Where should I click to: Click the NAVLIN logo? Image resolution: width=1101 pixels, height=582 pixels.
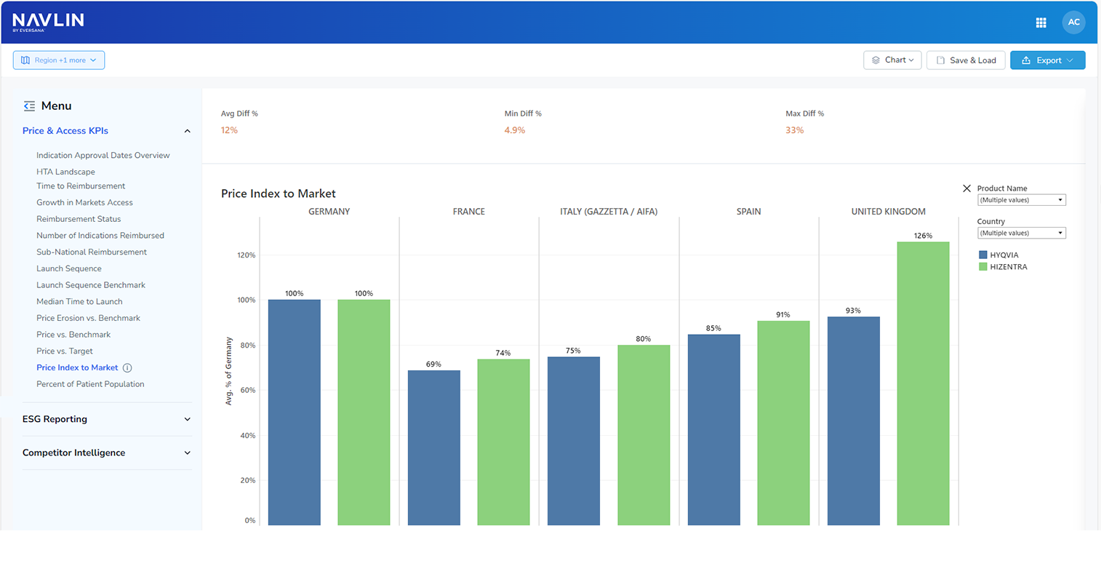point(48,22)
